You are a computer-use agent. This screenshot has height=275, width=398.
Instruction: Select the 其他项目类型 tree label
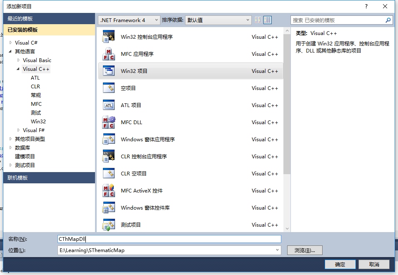[x=30, y=139]
